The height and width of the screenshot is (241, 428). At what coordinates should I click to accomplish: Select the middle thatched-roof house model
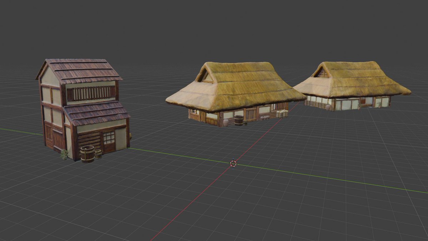[236, 94]
